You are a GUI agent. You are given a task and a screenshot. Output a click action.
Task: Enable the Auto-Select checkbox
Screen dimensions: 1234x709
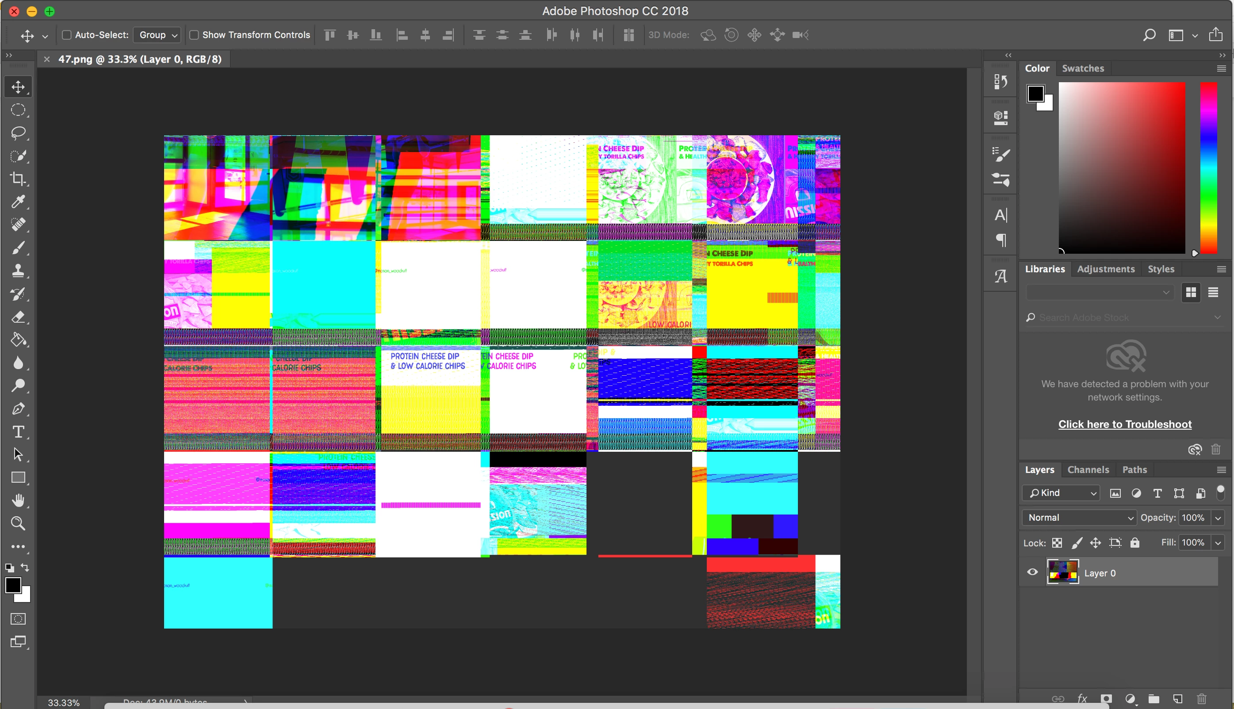pos(67,35)
